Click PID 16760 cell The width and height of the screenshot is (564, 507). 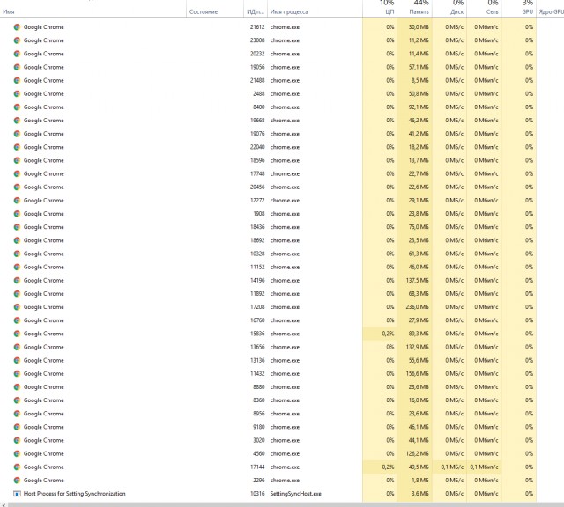point(257,320)
